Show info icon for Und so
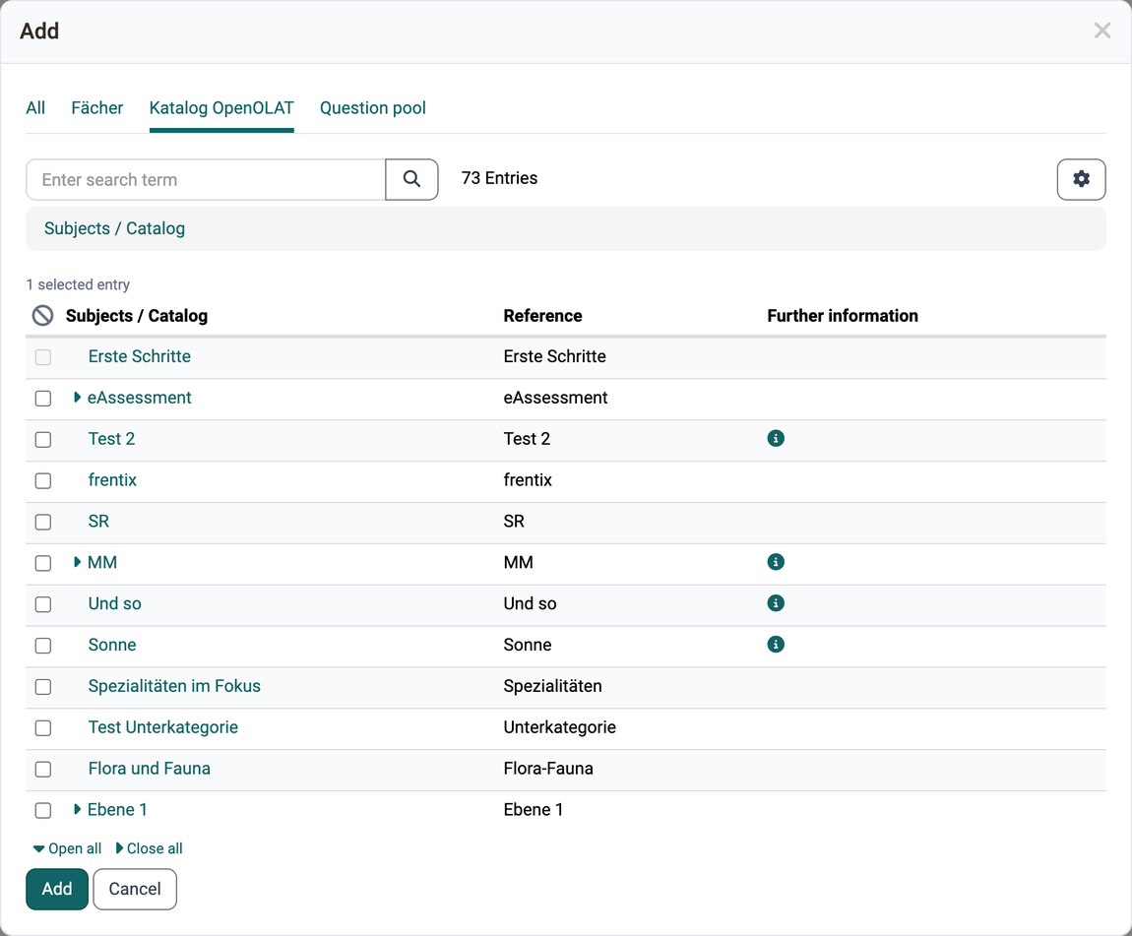1132x936 pixels. tap(776, 602)
